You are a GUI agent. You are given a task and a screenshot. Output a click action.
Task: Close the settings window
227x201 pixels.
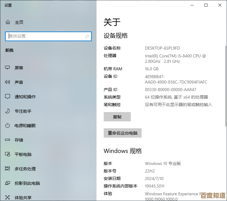219,5
